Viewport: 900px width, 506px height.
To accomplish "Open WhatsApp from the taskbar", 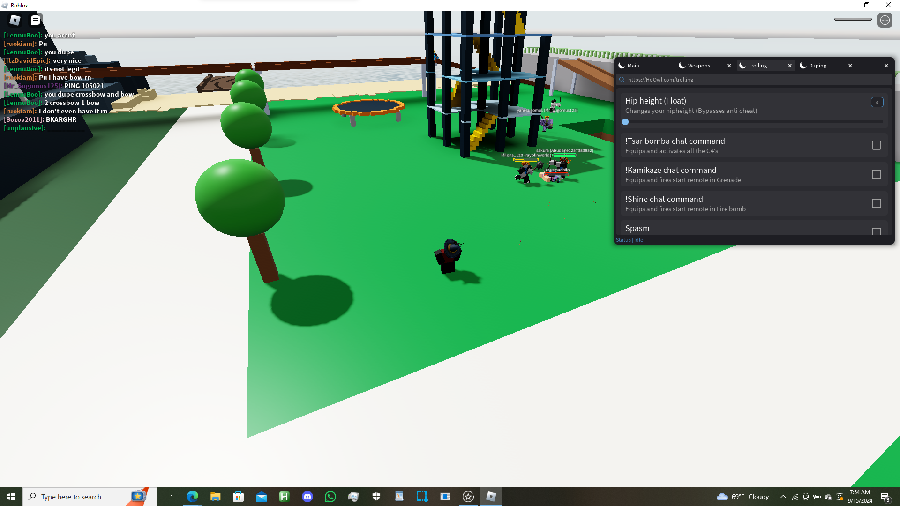I will click(x=330, y=497).
